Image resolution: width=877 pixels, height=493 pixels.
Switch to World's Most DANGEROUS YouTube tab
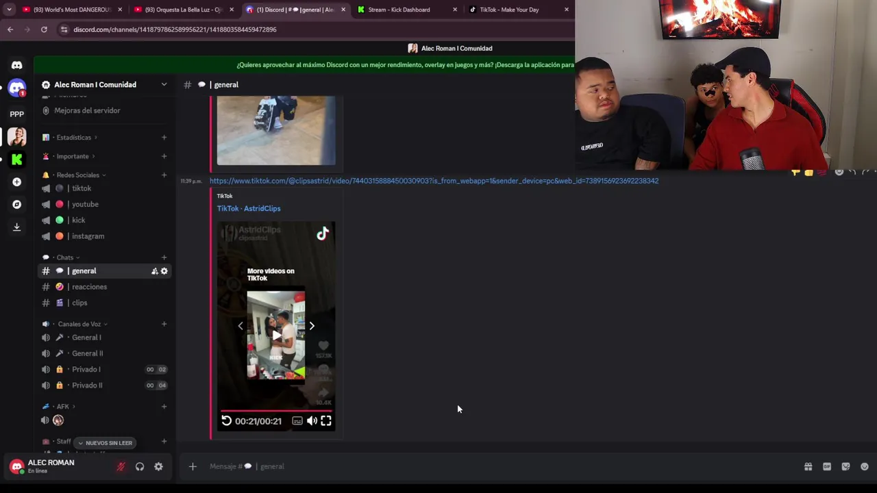[72, 10]
